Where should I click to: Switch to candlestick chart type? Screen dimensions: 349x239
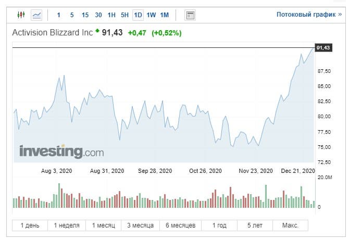pyautogui.click(x=21, y=15)
